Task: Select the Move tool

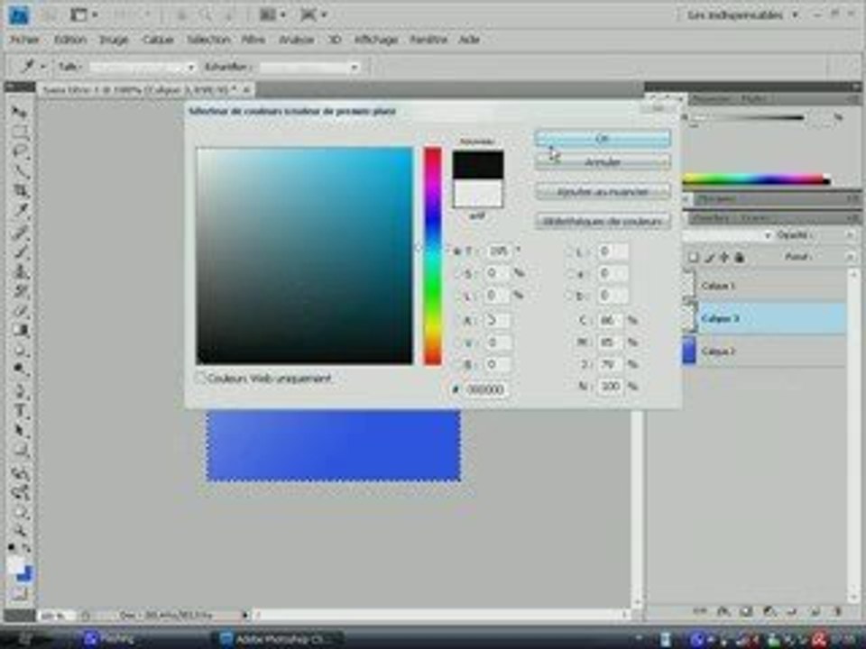Action: tap(20, 112)
